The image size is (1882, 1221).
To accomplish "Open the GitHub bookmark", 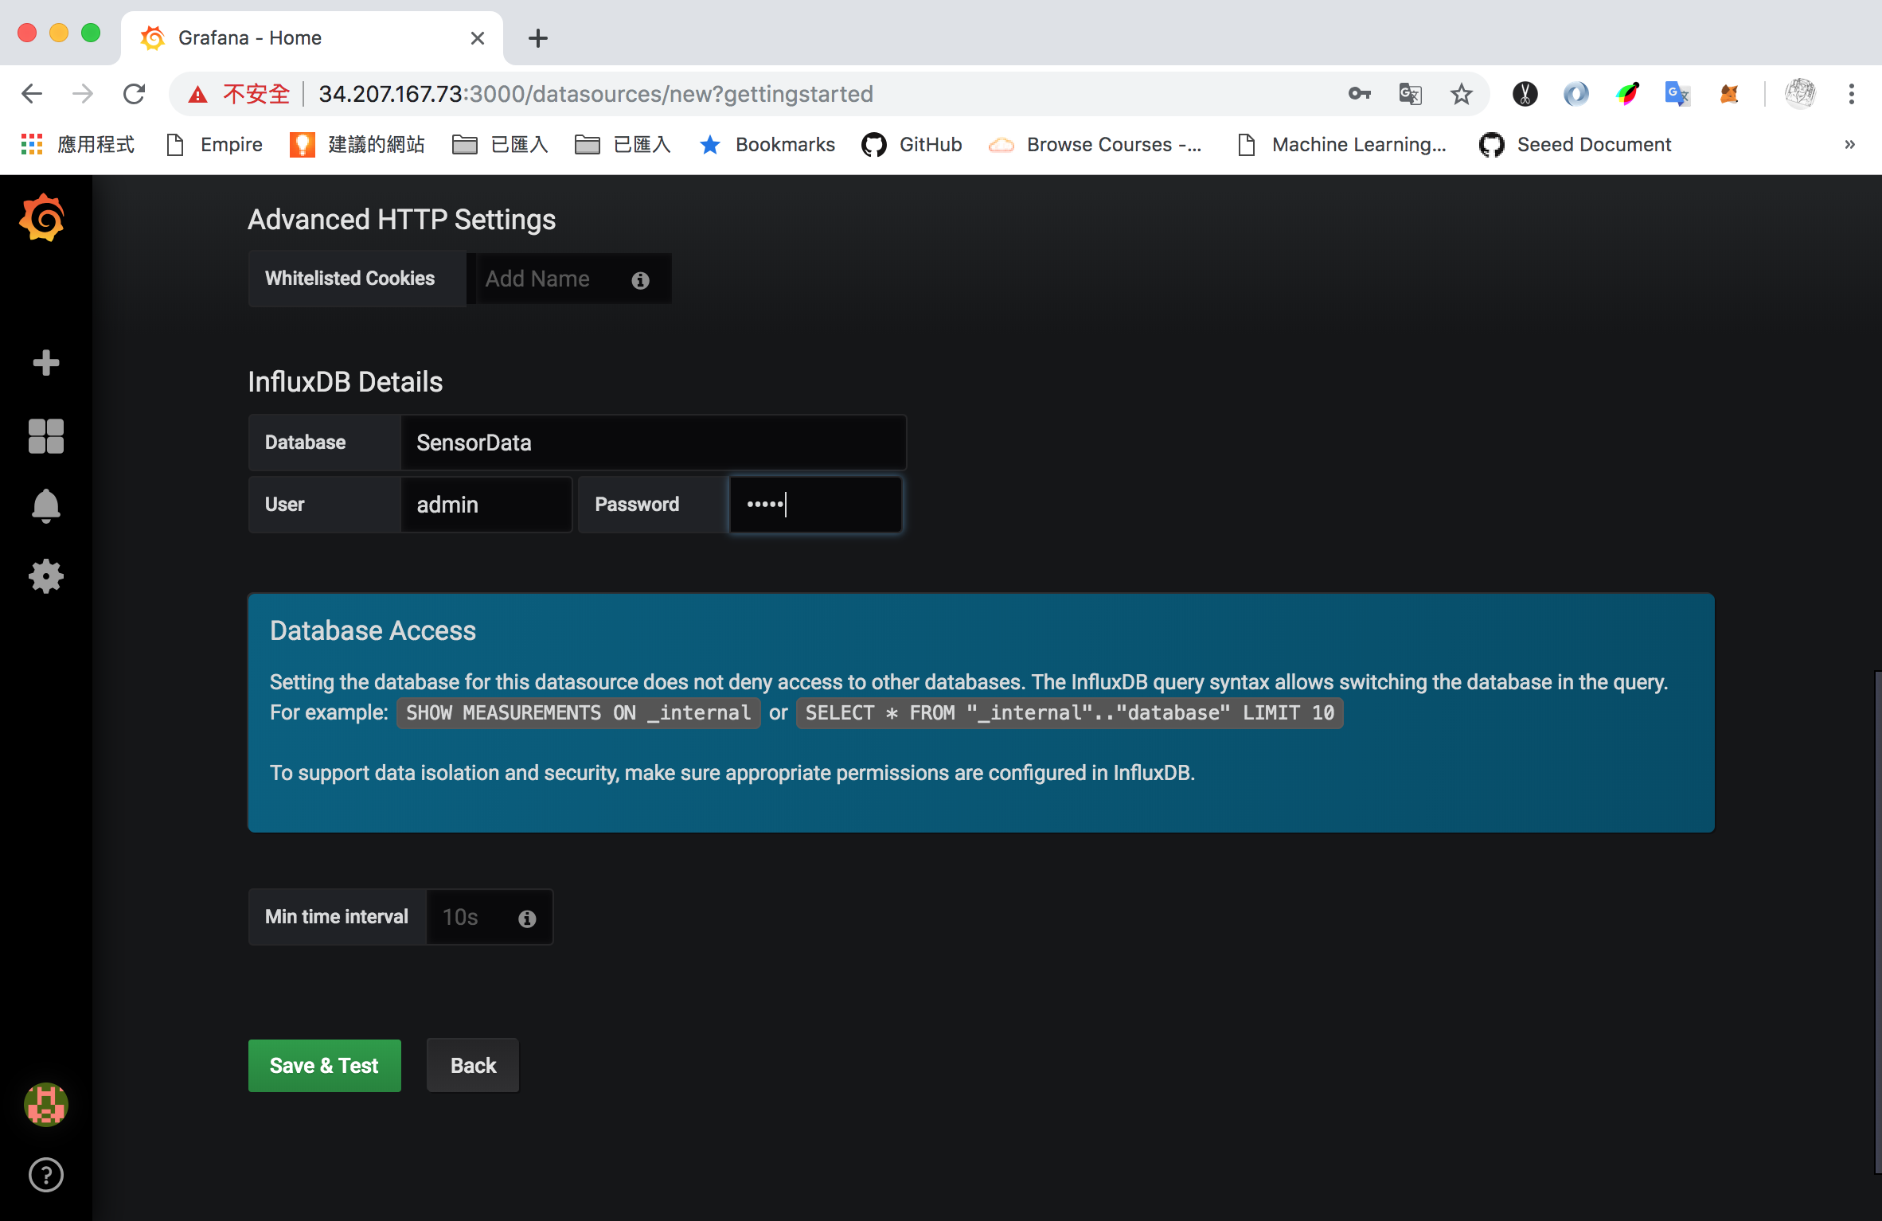I will [x=912, y=144].
